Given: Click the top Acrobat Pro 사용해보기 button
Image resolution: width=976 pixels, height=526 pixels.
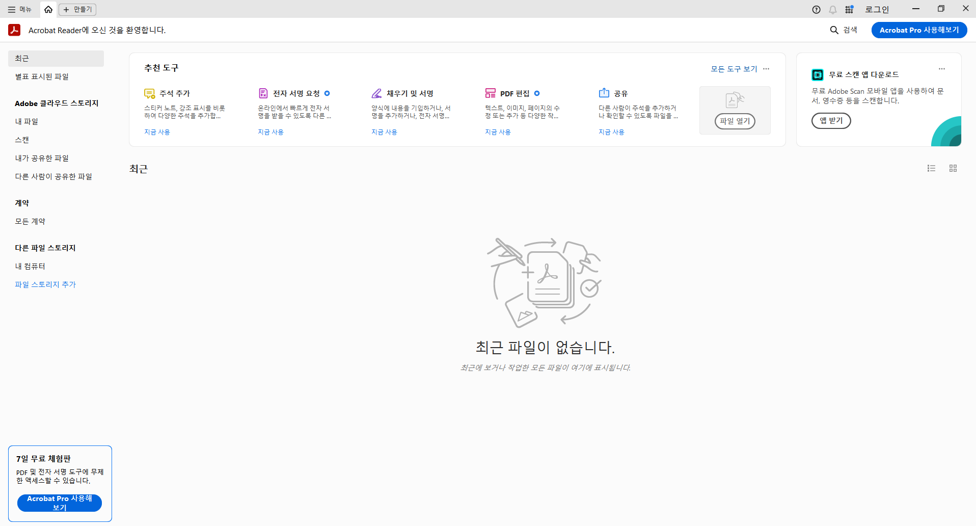Looking at the screenshot, I should [919, 30].
